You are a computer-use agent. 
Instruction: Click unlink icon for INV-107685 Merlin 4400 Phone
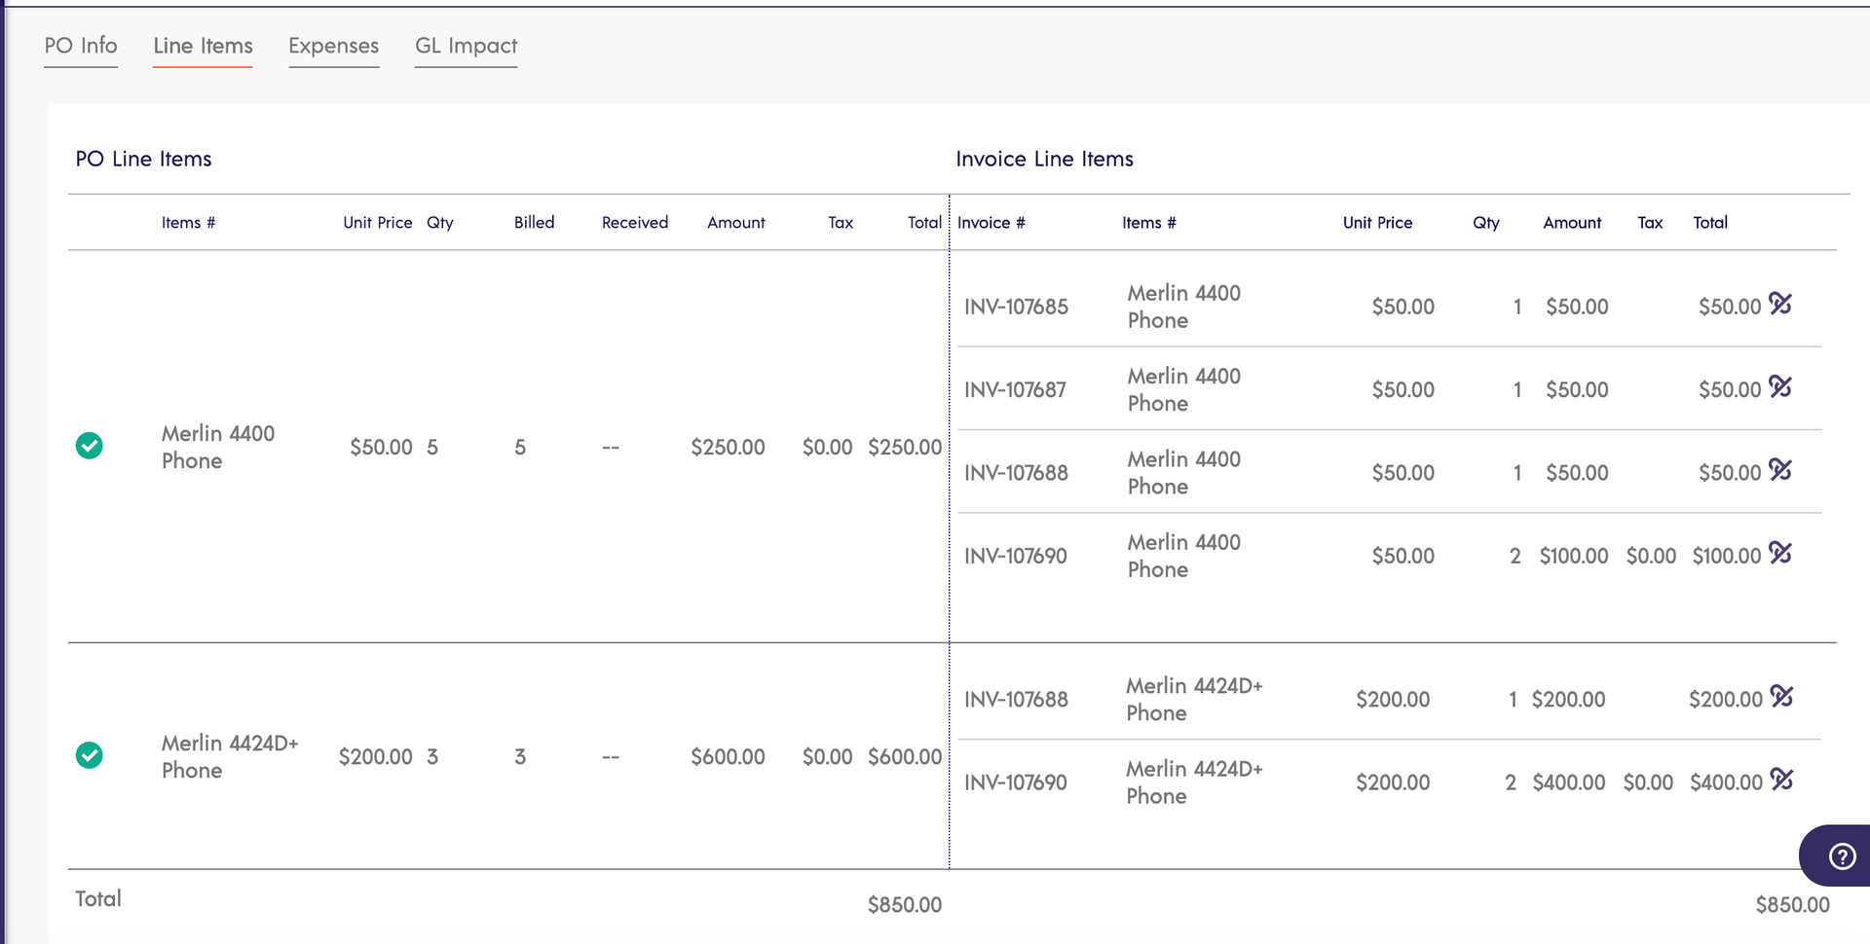click(1780, 304)
